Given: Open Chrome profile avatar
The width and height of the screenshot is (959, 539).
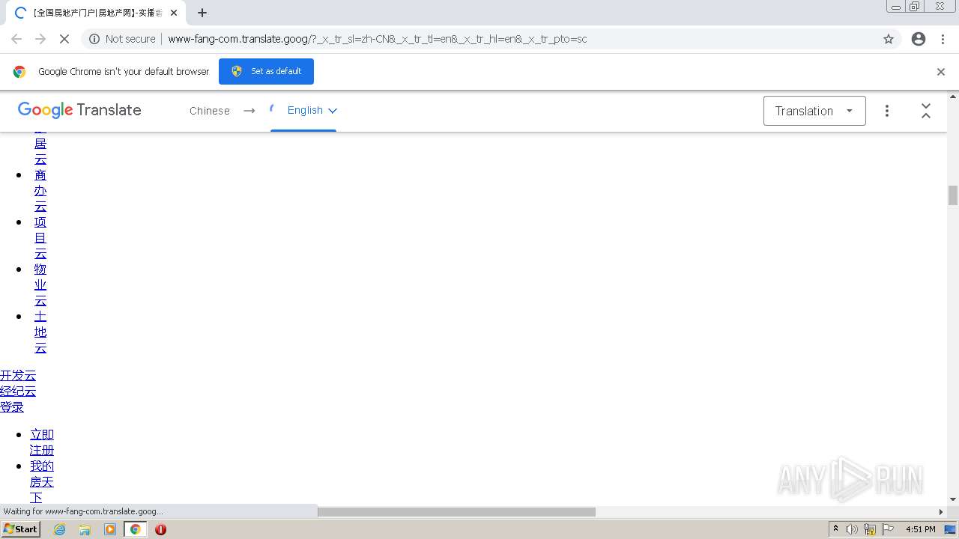Looking at the screenshot, I should click(x=919, y=39).
